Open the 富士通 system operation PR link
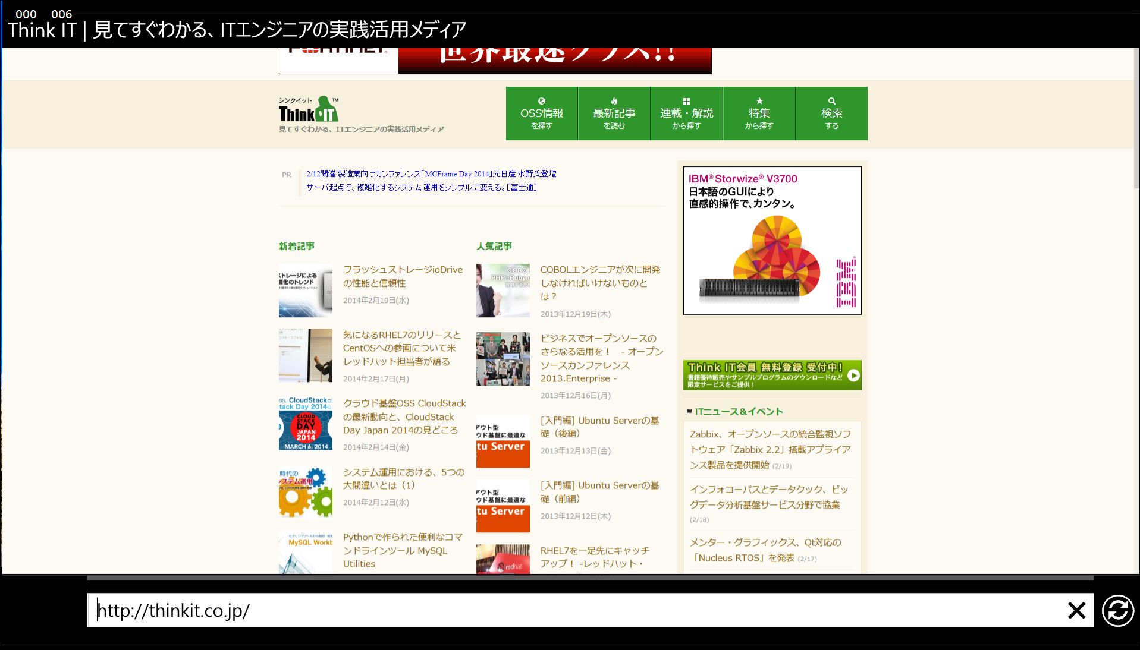The image size is (1140, 650). tap(422, 187)
